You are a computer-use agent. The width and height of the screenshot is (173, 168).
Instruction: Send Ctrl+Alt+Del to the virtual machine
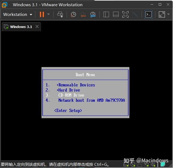[60, 15]
